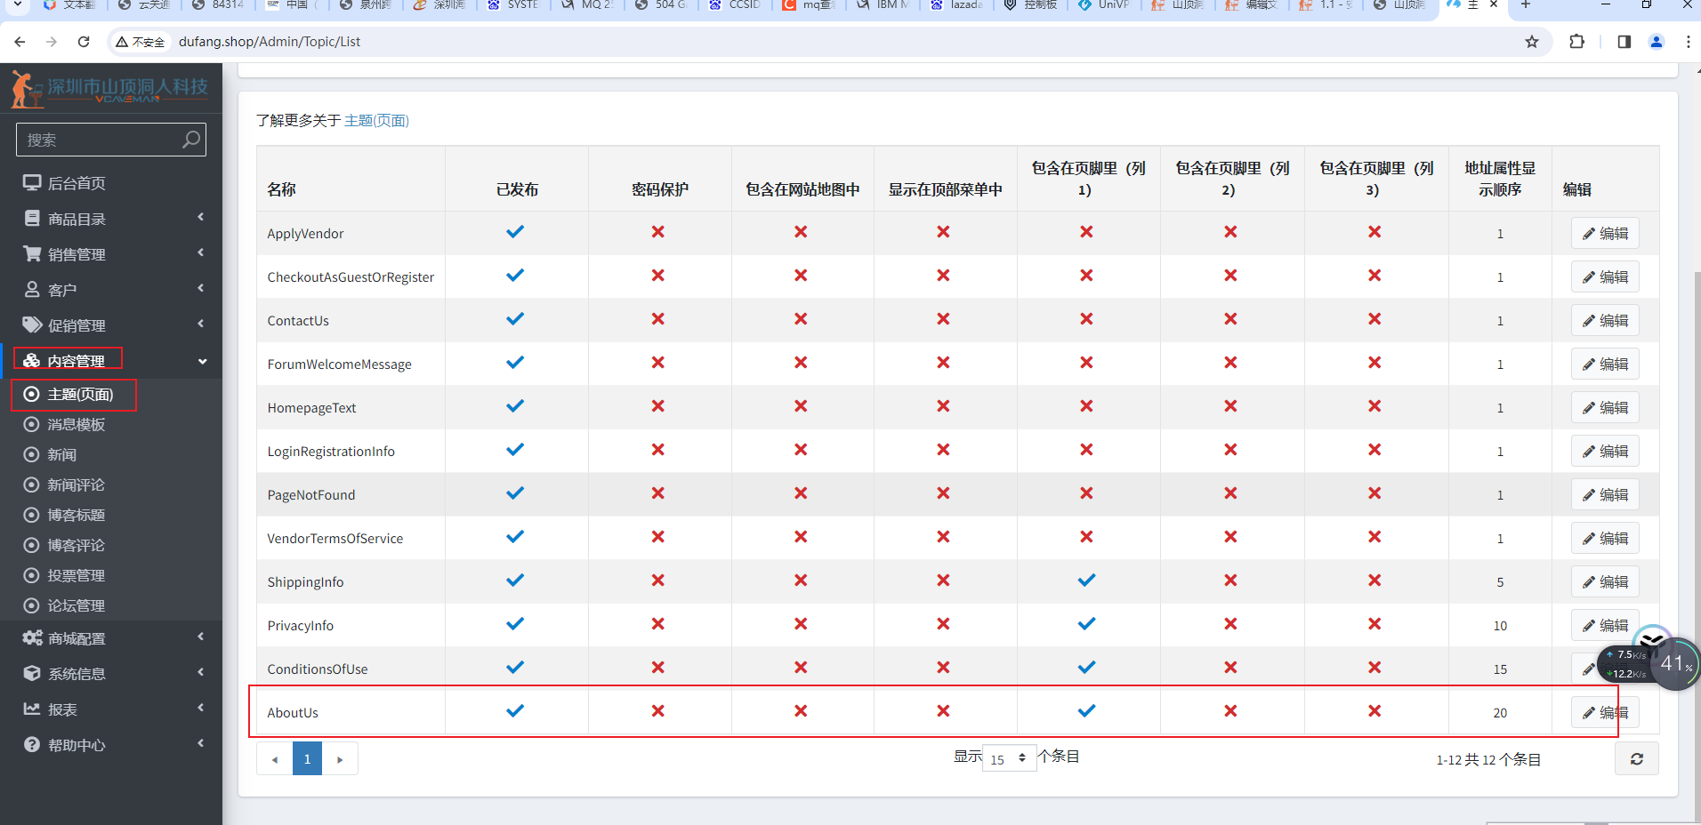Open the items-per-page dropdown showing 15
The image size is (1701, 825).
point(1009,758)
